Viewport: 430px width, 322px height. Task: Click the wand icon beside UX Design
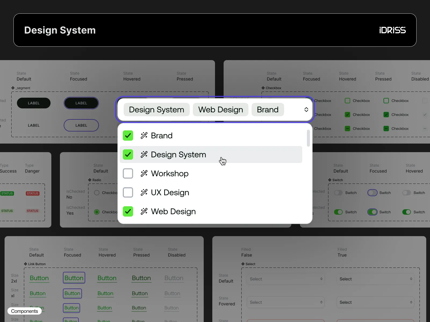point(144,192)
